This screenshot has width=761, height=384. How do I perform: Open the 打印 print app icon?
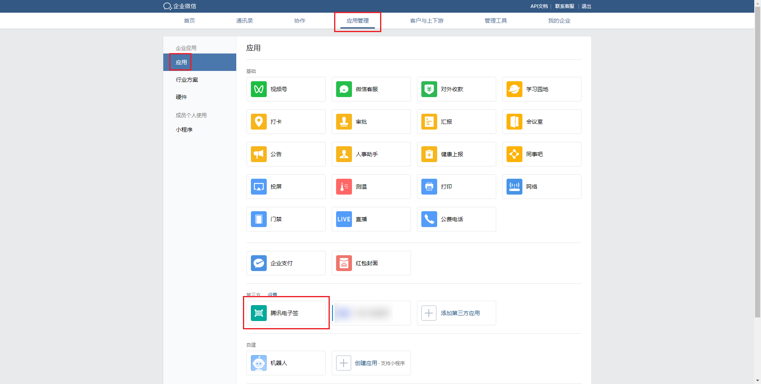(x=429, y=187)
